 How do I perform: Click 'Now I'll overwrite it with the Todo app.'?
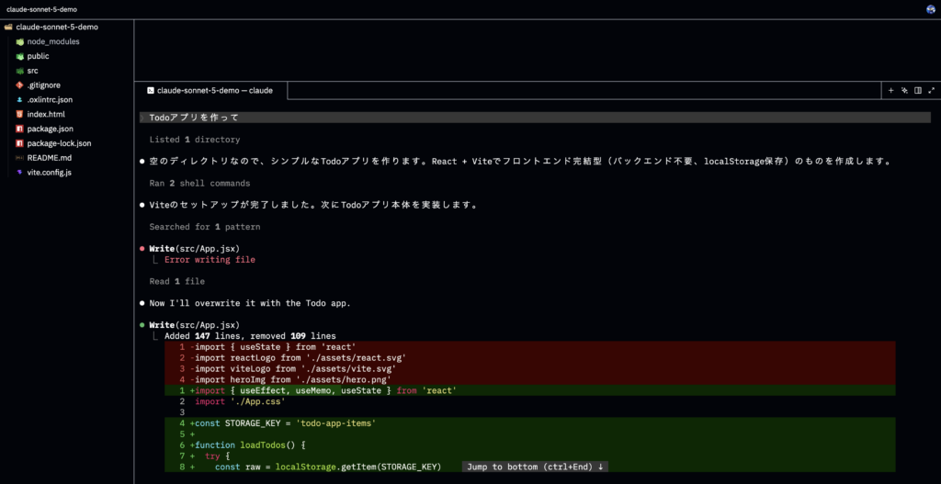click(250, 303)
